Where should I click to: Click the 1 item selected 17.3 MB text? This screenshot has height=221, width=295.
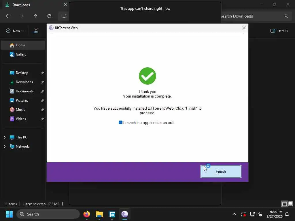click(41, 204)
